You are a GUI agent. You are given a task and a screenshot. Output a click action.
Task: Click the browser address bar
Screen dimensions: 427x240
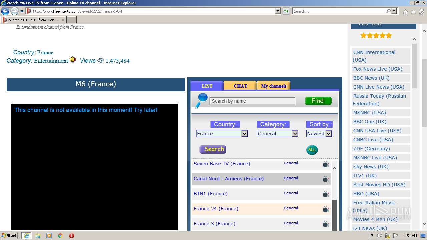153,11
